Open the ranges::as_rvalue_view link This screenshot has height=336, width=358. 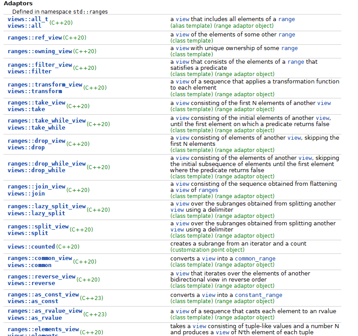click(x=45, y=311)
